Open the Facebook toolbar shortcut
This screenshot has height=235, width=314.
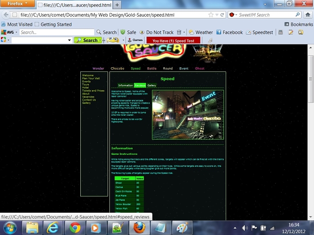tap(229, 32)
